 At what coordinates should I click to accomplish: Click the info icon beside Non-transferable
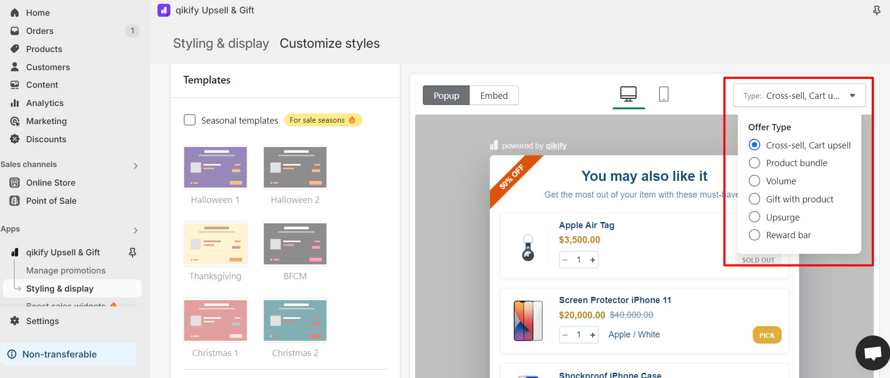(x=12, y=354)
